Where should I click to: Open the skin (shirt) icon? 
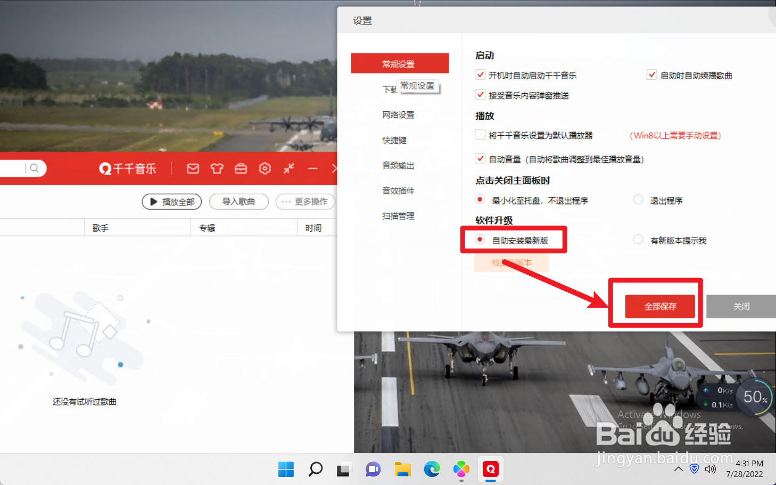pos(217,169)
